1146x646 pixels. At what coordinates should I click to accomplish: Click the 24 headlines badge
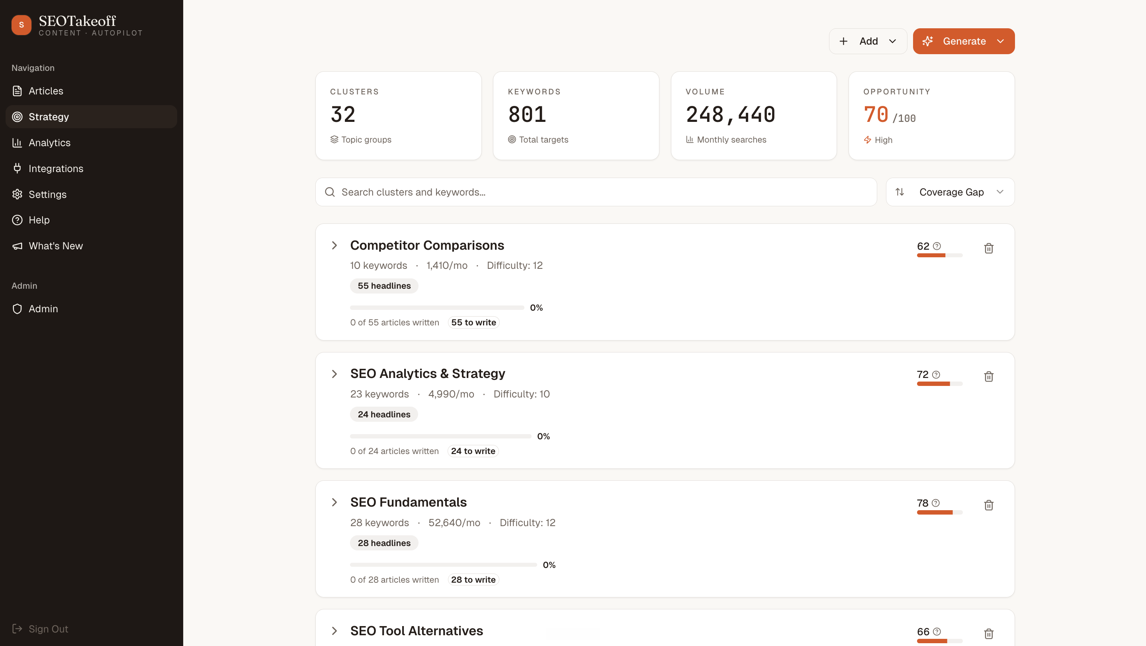(x=384, y=414)
